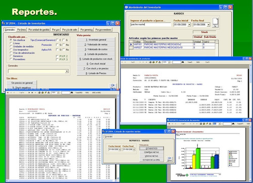Click group tree icon in product movements toolbar
This screenshot has height=183, width=253.
pyautogui.click(x=159, y=62)
